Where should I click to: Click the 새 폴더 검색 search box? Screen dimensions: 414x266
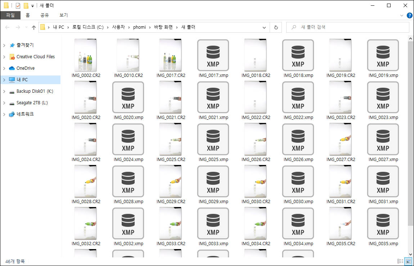pyautogui.click(x=347, y=27)
